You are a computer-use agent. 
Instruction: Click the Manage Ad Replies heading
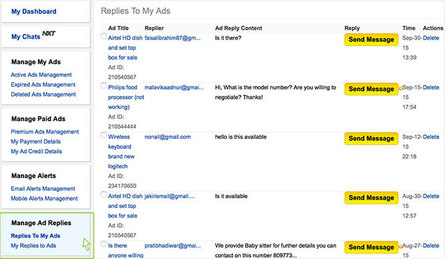[x=41, y=223]
